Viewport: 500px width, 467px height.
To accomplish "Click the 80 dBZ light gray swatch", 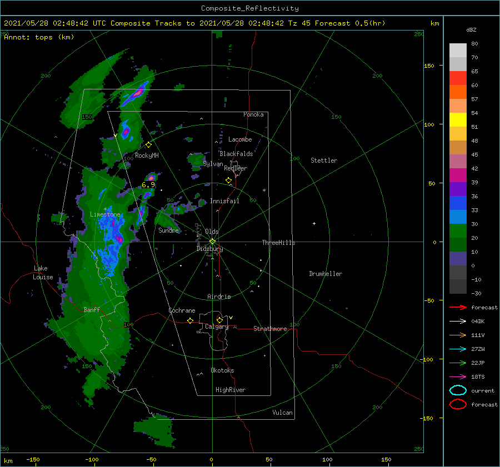I will click(458, 50).
